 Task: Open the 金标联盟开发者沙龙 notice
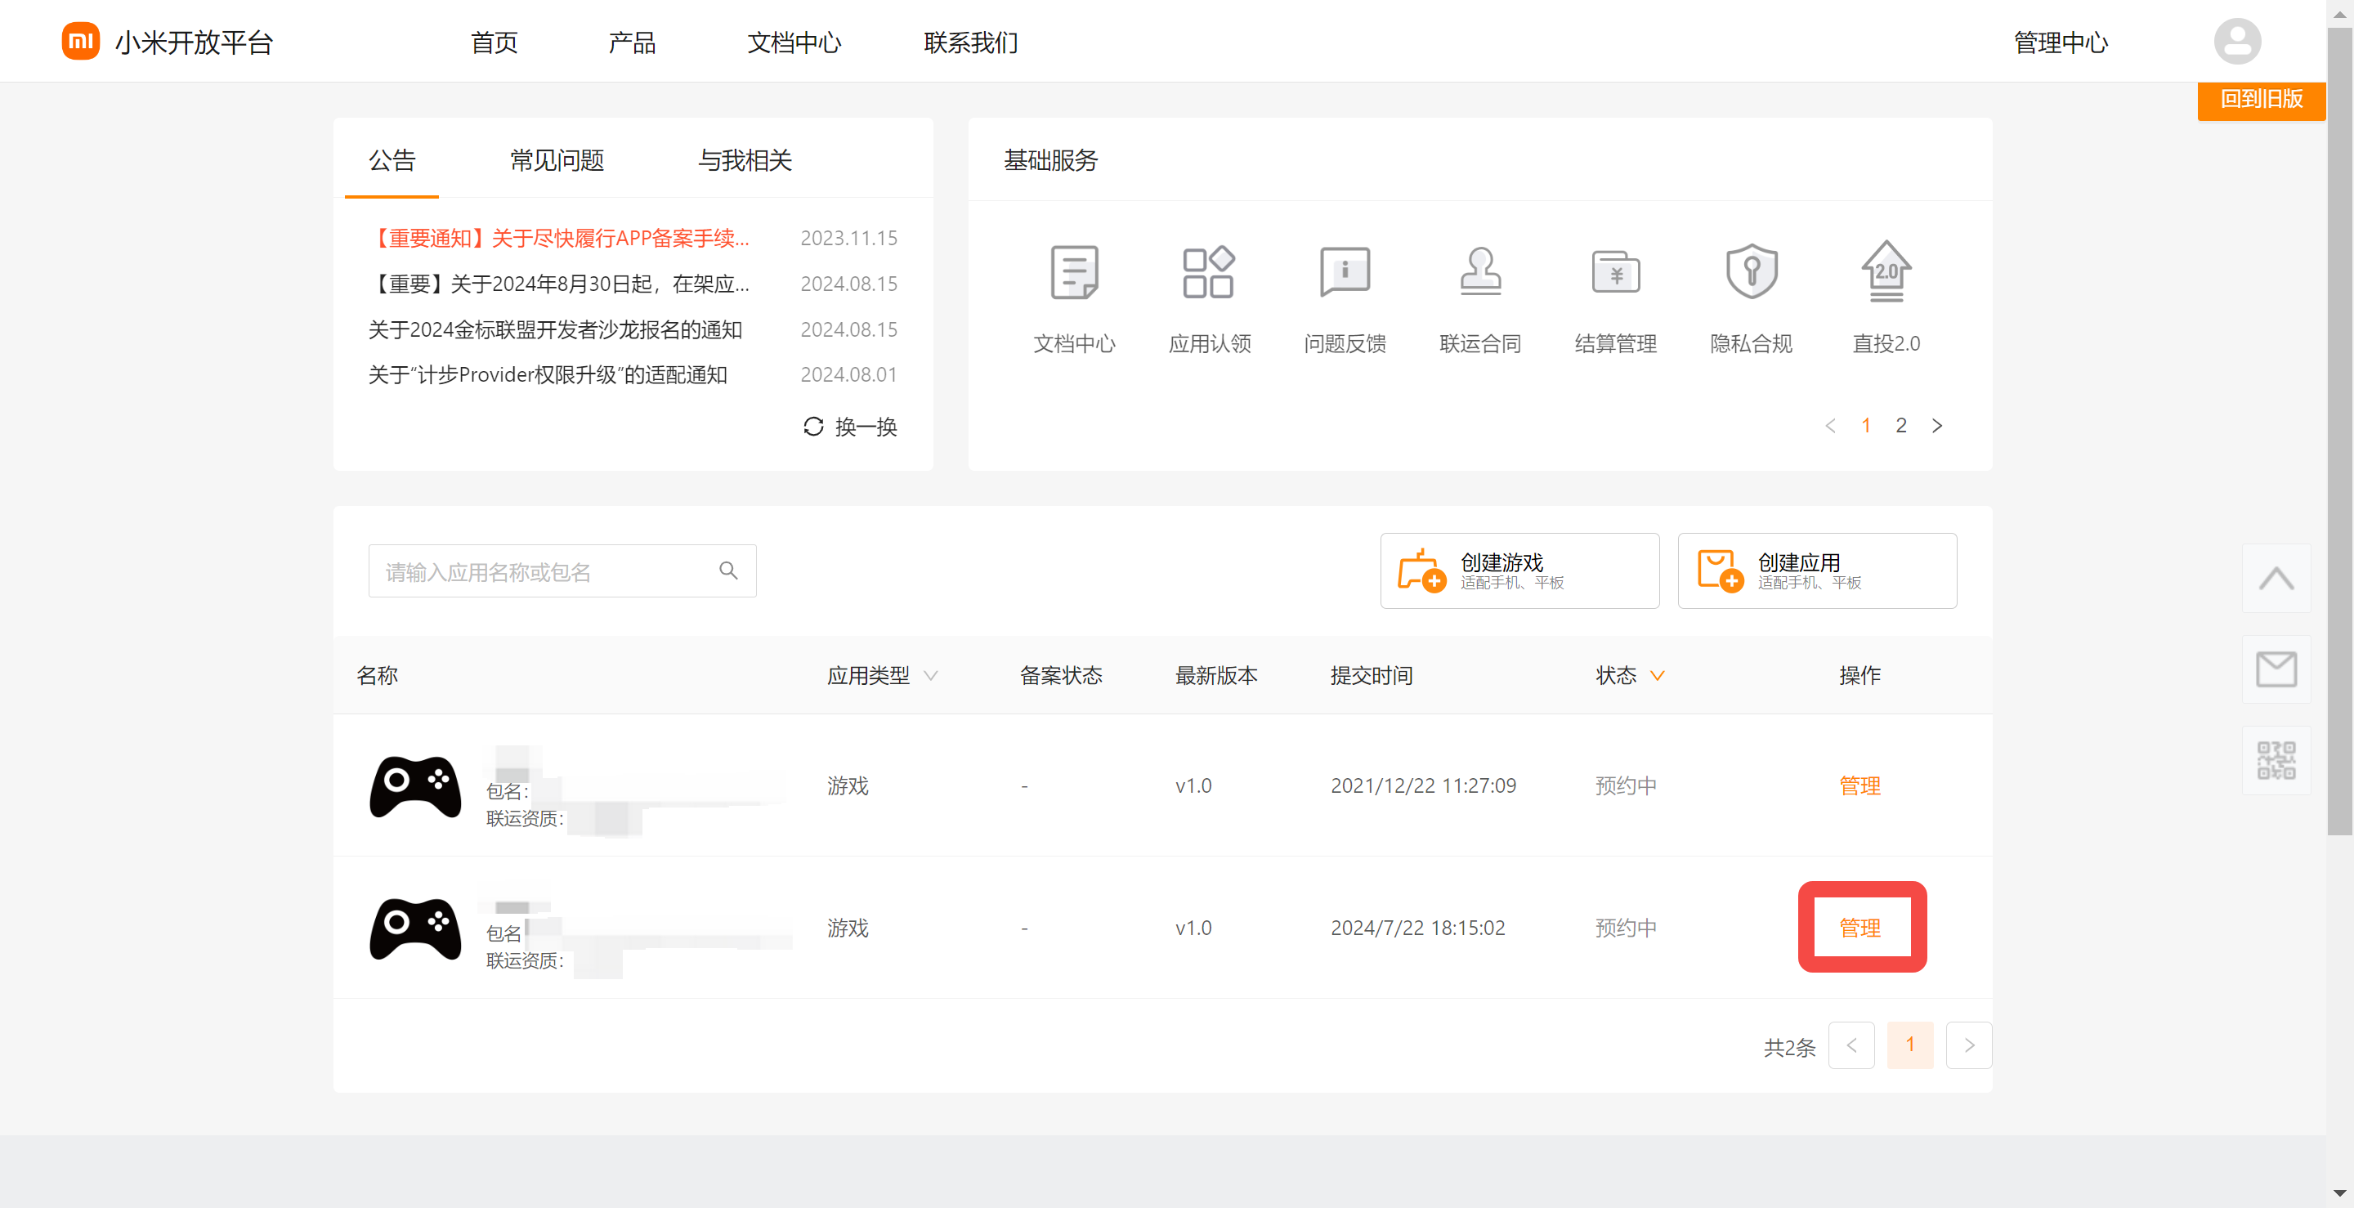click(x=555, y=330)
